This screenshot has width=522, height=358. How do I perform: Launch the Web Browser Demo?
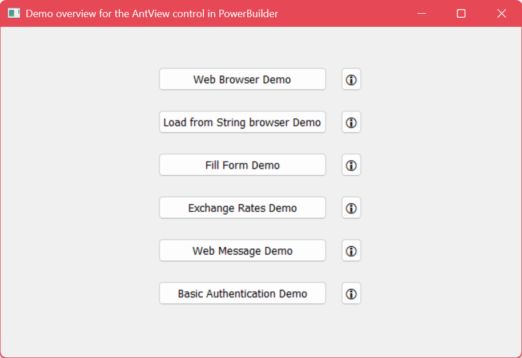click(x=242, y=79)
